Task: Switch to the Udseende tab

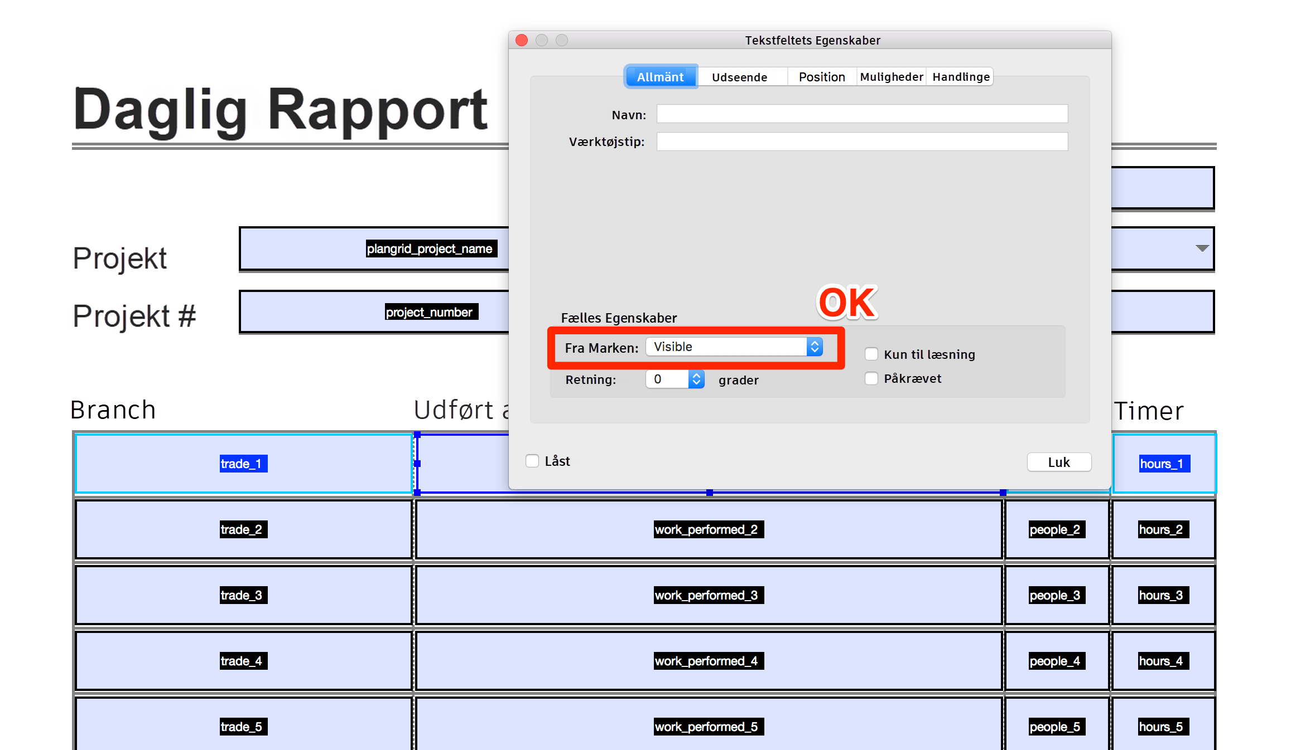Action: (x=739, y=77)
